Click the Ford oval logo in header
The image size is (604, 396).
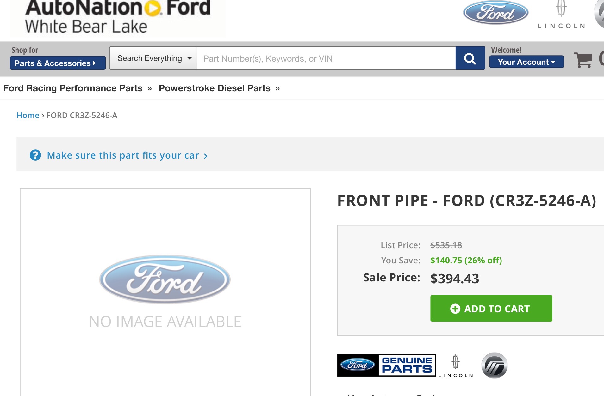495,13
